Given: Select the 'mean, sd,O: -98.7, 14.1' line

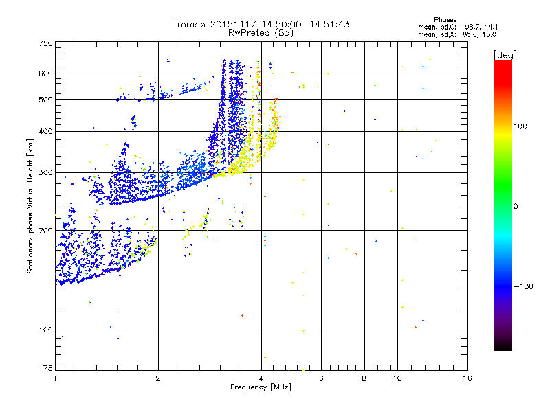Looking at the screenshot, I should [x=457, y=27].
